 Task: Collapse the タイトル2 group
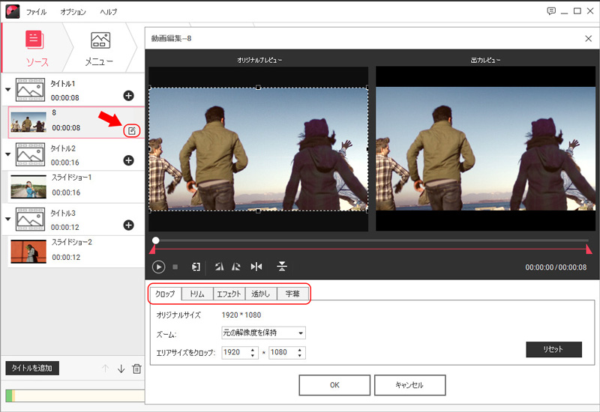(7, 154)
